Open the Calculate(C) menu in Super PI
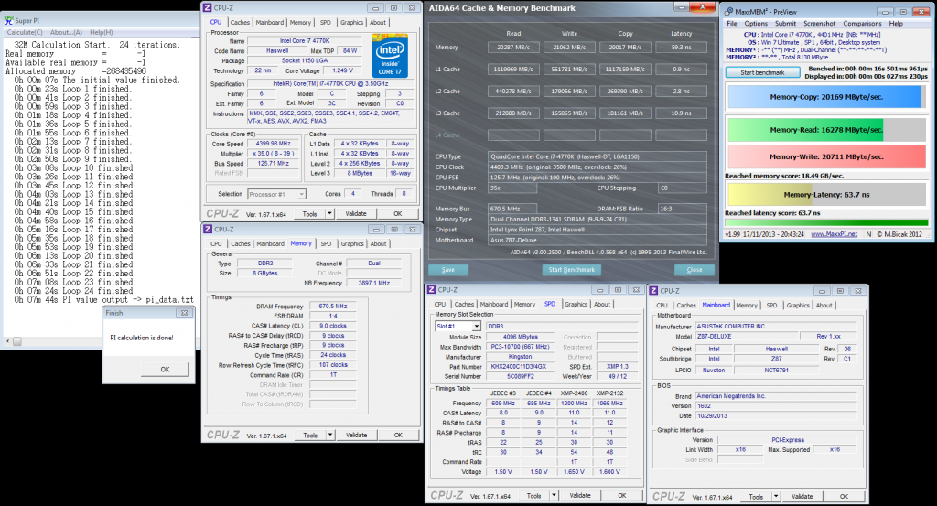The width and height of the screenshot is (937, 506). [x=27, y=31]
